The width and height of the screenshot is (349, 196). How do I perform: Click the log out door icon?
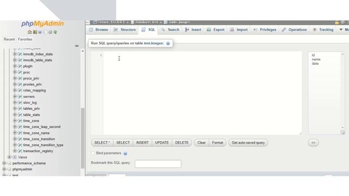35,32
